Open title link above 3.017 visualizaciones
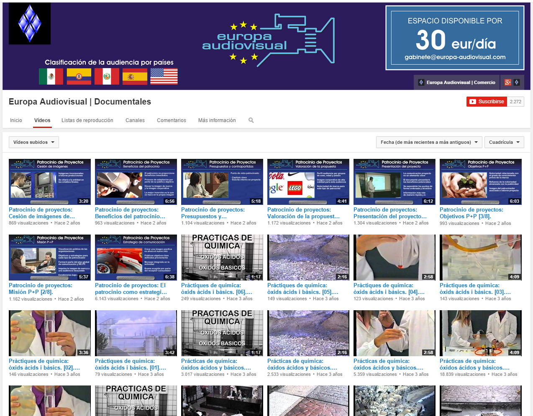533x416 pixels. [216, 365]
